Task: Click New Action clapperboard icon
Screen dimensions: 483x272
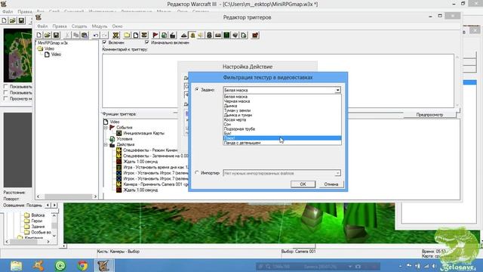Action: pyautogui.click(x=173, y=36)
